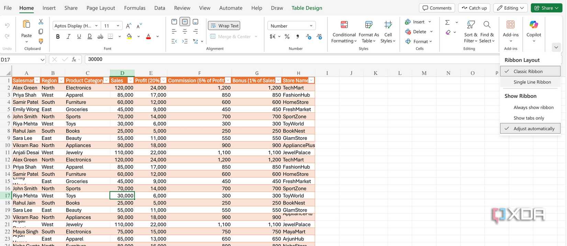Toggle Wrap Text
Viewport: 567px width, 246px height.
point(224,26)
